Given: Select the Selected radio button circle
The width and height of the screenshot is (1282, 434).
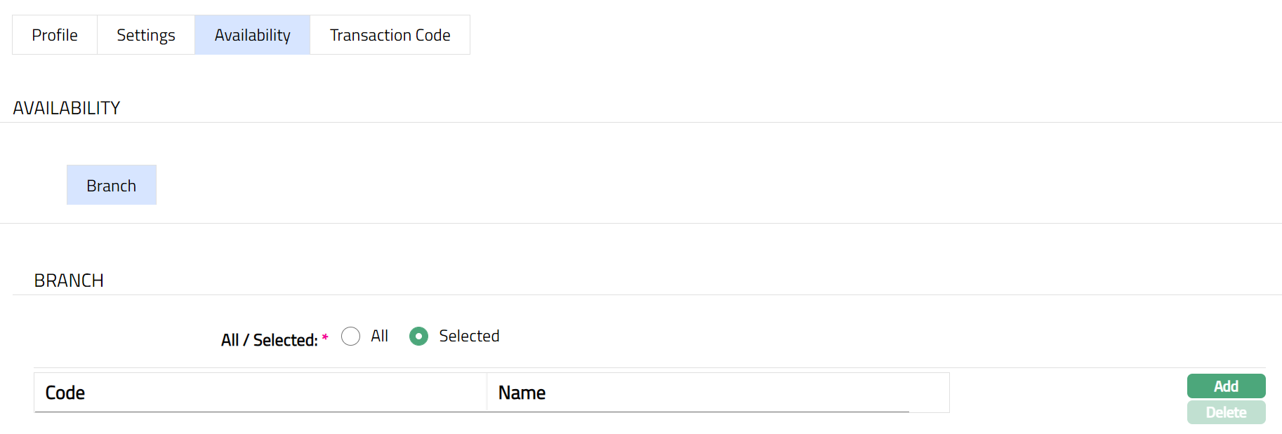Looking at the screenshot, I should point(419,337).
